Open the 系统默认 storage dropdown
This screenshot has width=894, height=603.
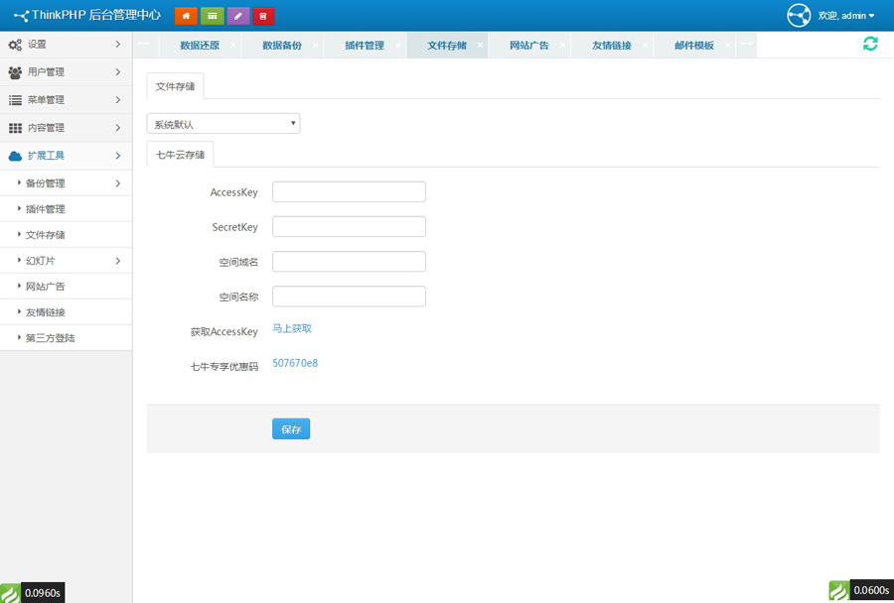coord(223,124)
